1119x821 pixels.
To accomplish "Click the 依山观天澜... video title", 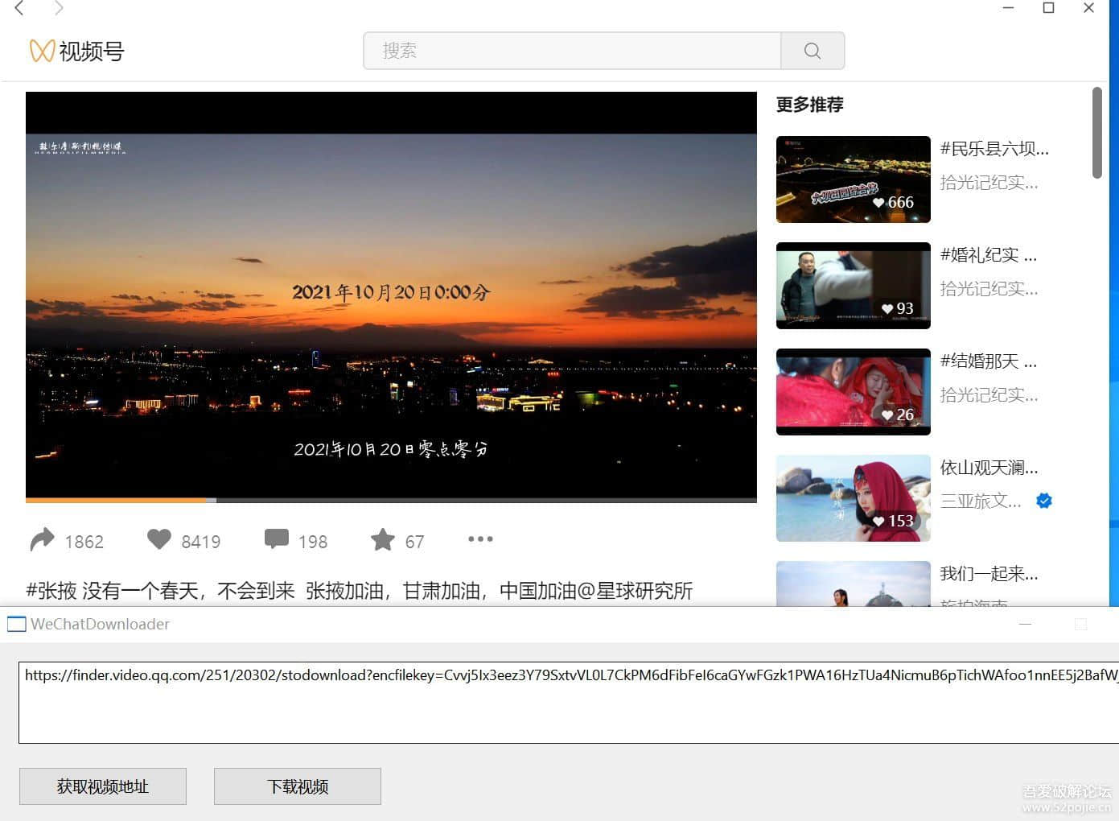I will [989, 468].
